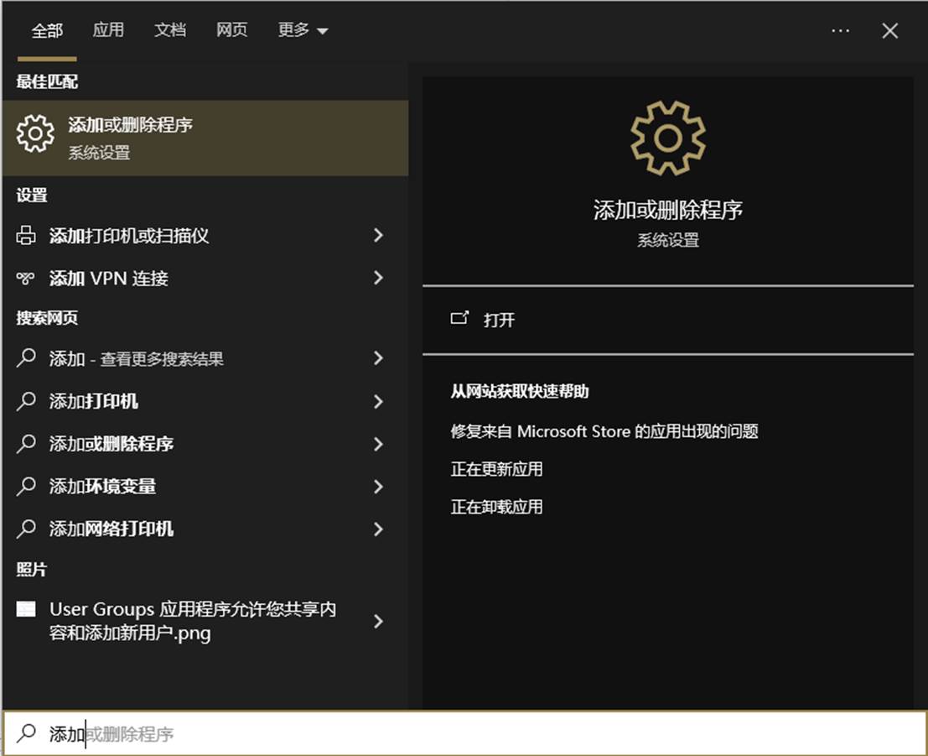928x756 pixels.
Task: Click the large gear icon in the preview pane
Action: click(x=668, y=138)
